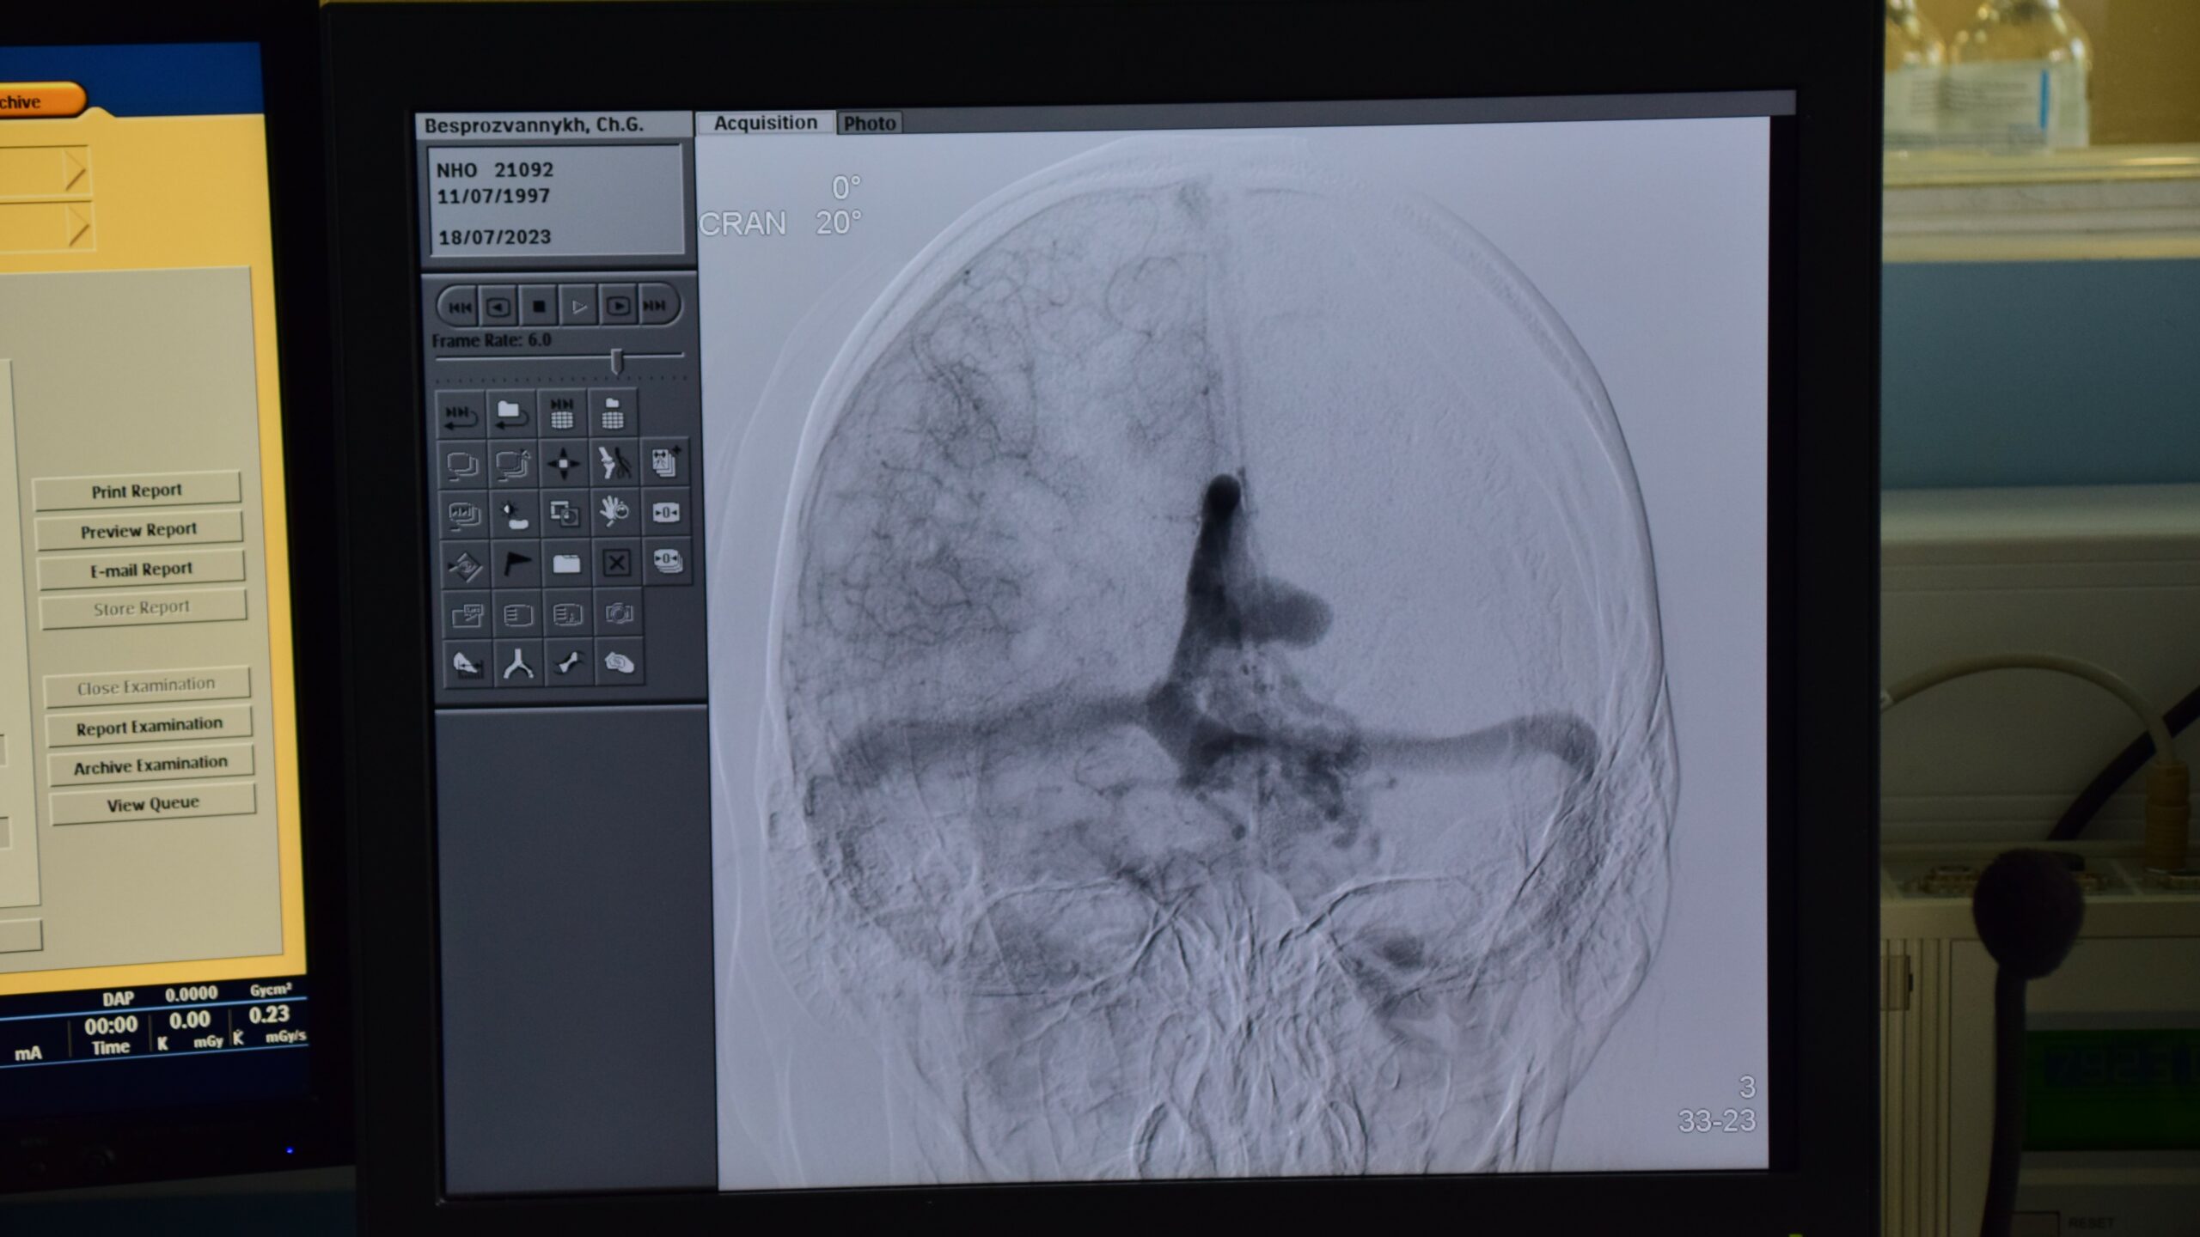Viewport: 2200px width, 1237px height.
Task: Open the vessel stenosis analysis icon
Action: pyautogui.click(x=568, y=663)
